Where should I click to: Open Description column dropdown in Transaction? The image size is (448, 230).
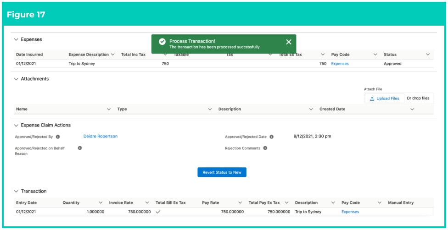pyautogui.click(x=333, y=203)
